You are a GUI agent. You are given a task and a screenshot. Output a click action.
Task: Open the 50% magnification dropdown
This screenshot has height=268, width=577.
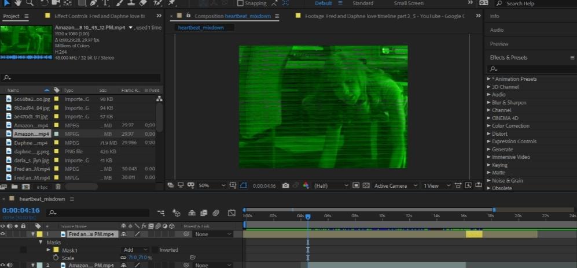(212, 185)
